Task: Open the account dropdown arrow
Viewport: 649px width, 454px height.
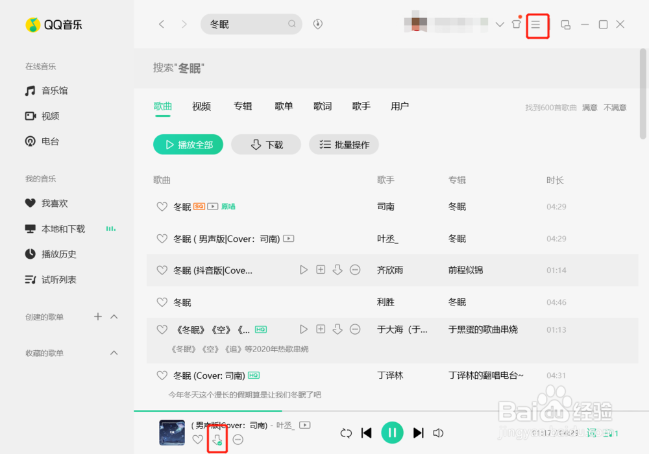Action: click(x=499, y=24)
